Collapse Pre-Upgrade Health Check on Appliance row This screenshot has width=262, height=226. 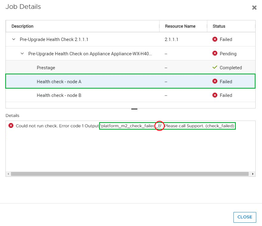(22, 53)
